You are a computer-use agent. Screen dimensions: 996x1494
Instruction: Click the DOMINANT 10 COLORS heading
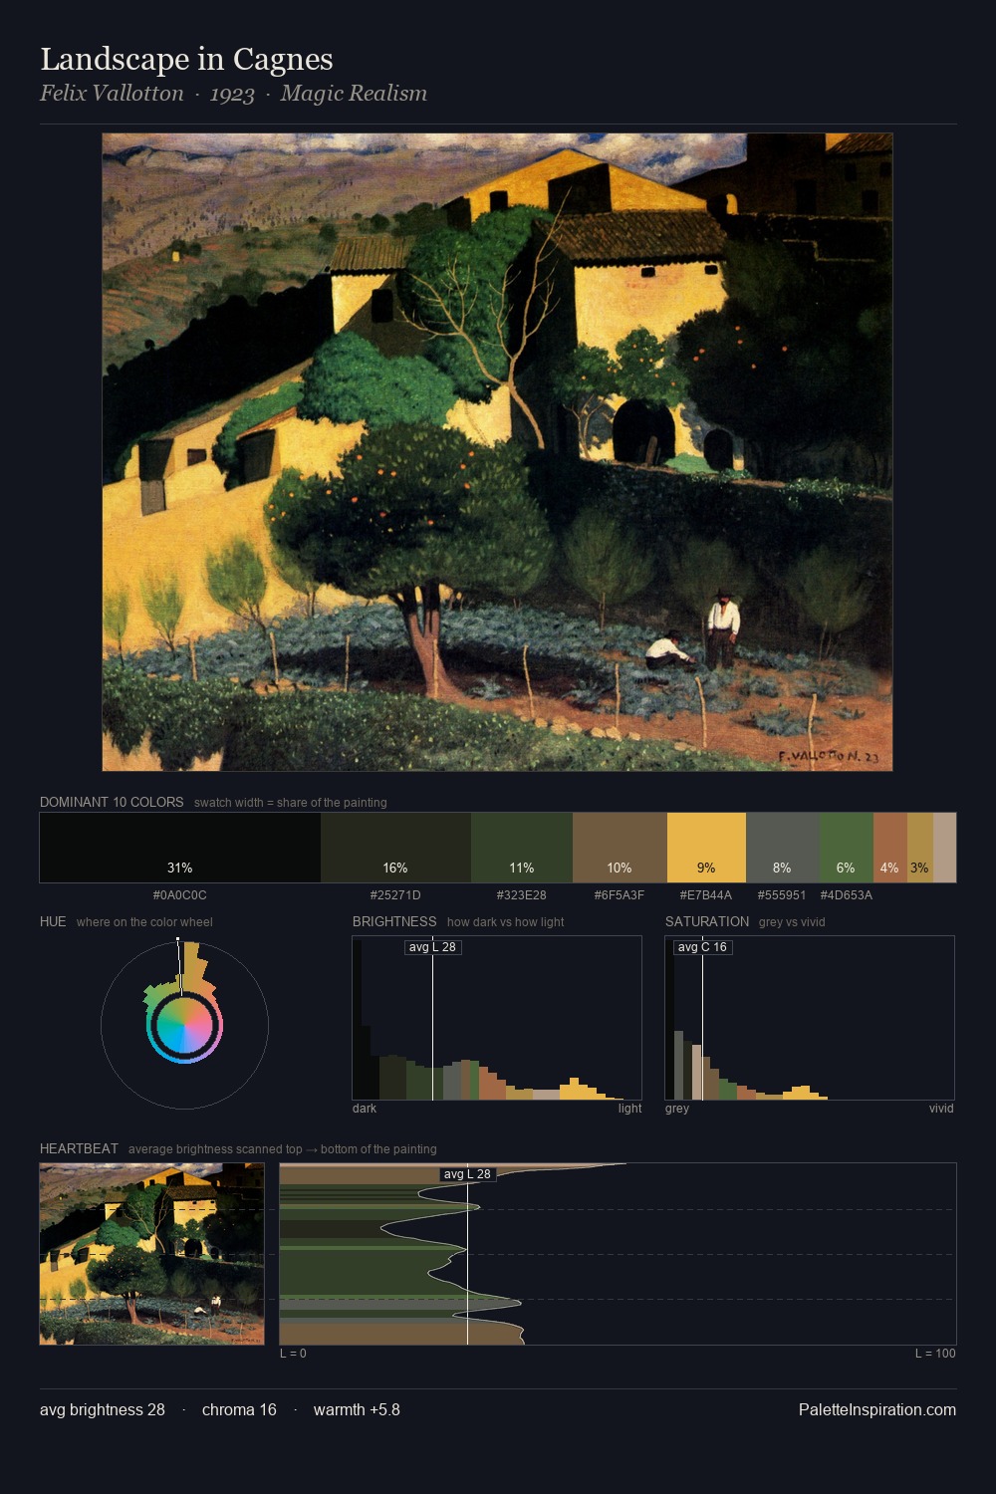(112, 802)
